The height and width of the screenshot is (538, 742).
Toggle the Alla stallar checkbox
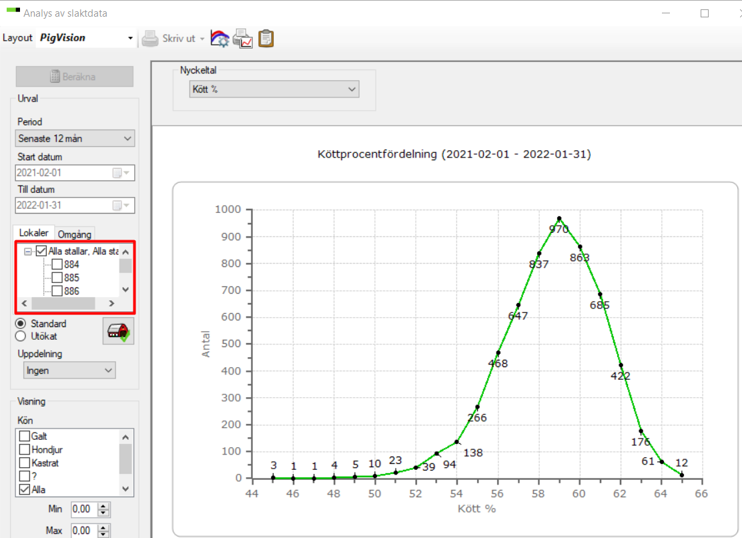click(x=41, y=251)
